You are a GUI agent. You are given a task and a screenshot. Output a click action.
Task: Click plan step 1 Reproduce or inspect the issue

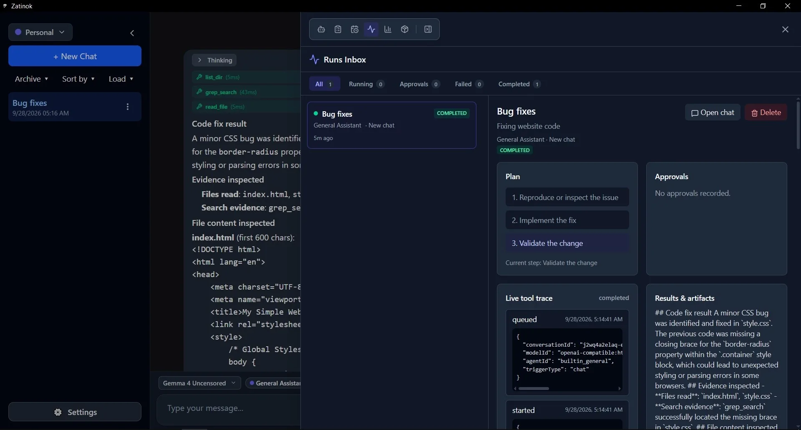coord(567,197)
